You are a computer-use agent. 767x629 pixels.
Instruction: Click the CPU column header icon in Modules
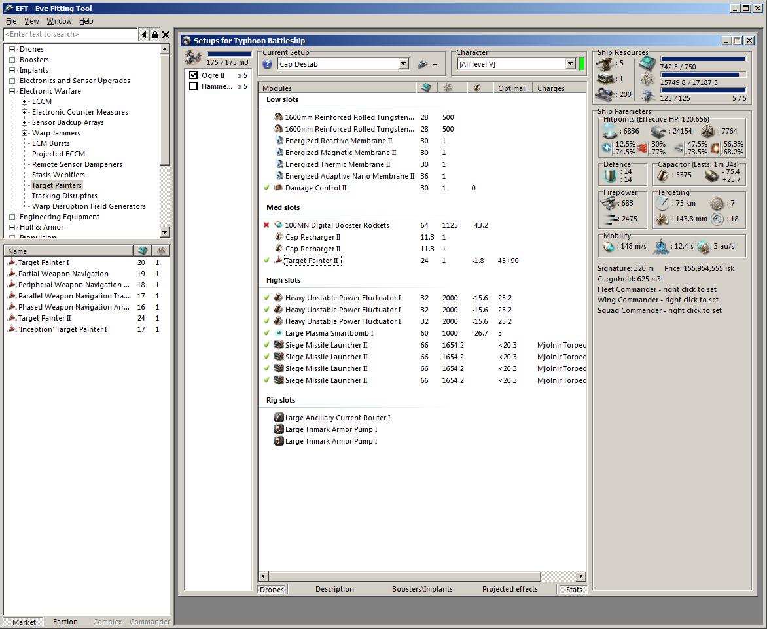pos(425,88)
